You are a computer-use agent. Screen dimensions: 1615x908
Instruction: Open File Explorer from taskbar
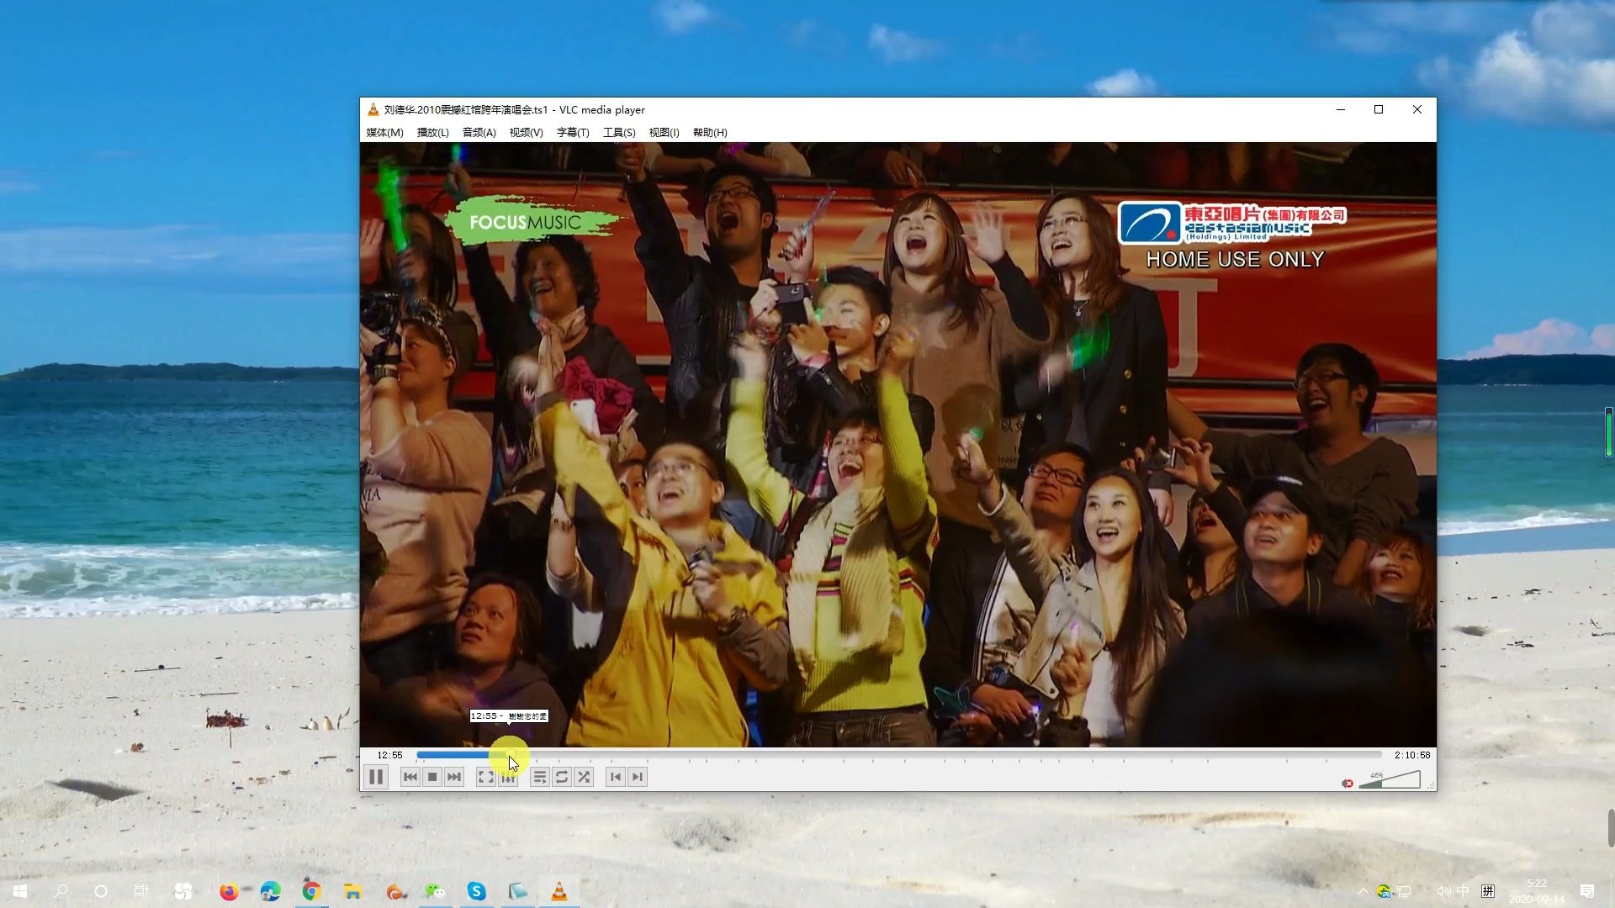[352, 891]
